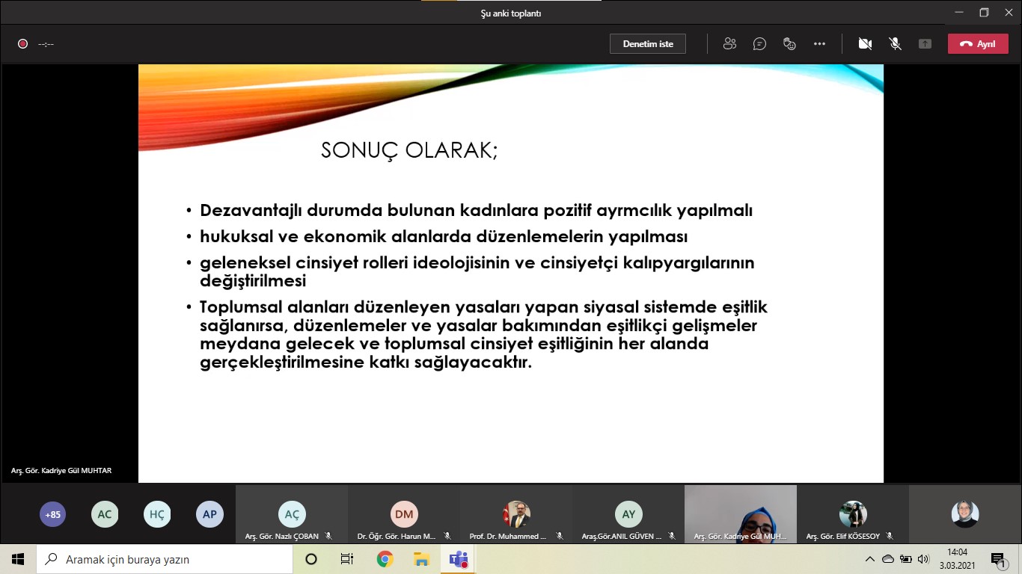The image size is (1022, 574).
Task: Open Microsoft Teams from the taskbar
Action: tap(458, 559)
